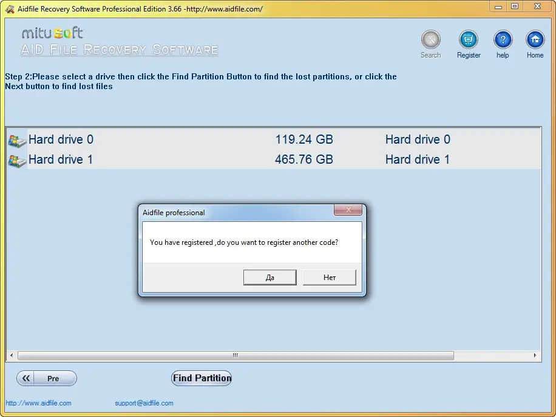556x417 pixels.
Task: Click the mitusoft logo
Action: [x=52, y=33]
